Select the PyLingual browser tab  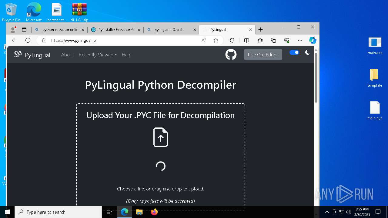[227, 30]
